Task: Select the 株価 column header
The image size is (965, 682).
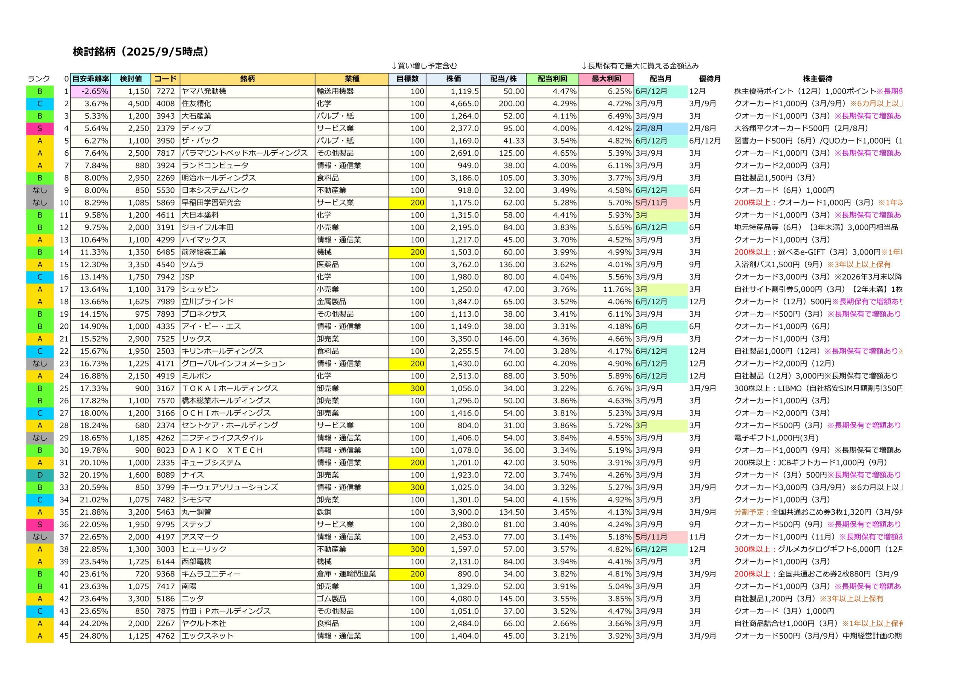Action: (453, 79)
